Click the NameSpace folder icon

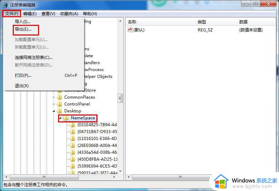(66, 118)
